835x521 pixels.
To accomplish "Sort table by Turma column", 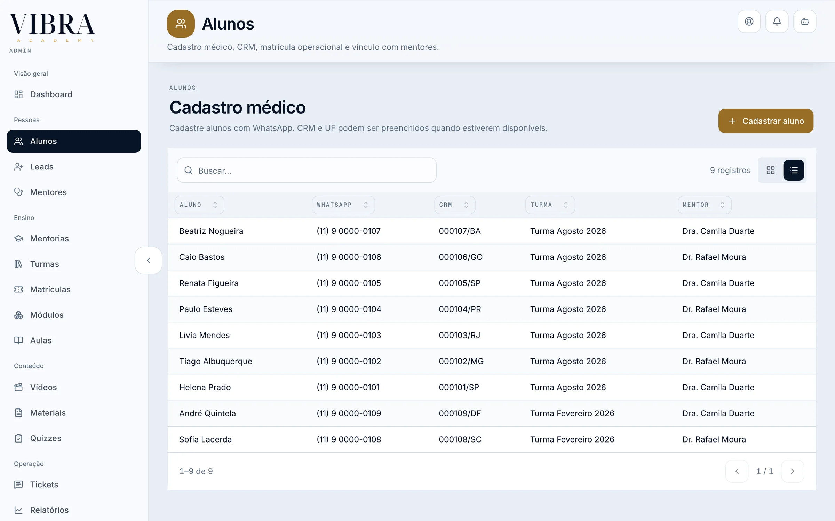I will click(550, 205).
